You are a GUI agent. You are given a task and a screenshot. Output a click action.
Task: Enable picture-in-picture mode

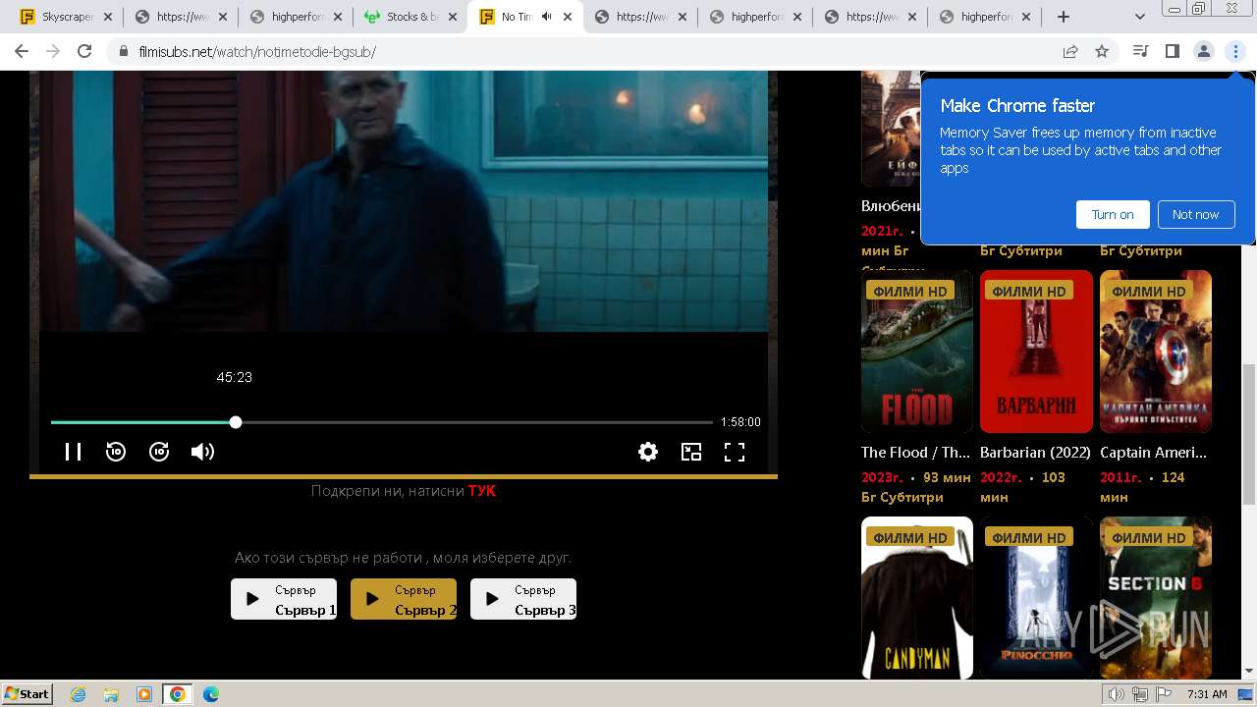[691, 452]
